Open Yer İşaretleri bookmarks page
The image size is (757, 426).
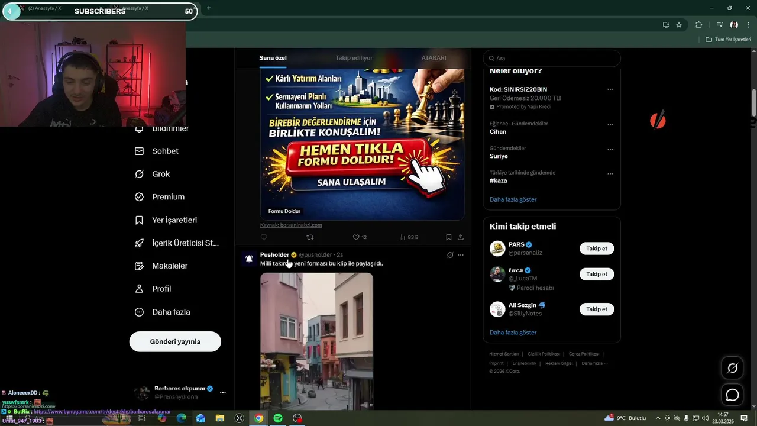[166, 220]
